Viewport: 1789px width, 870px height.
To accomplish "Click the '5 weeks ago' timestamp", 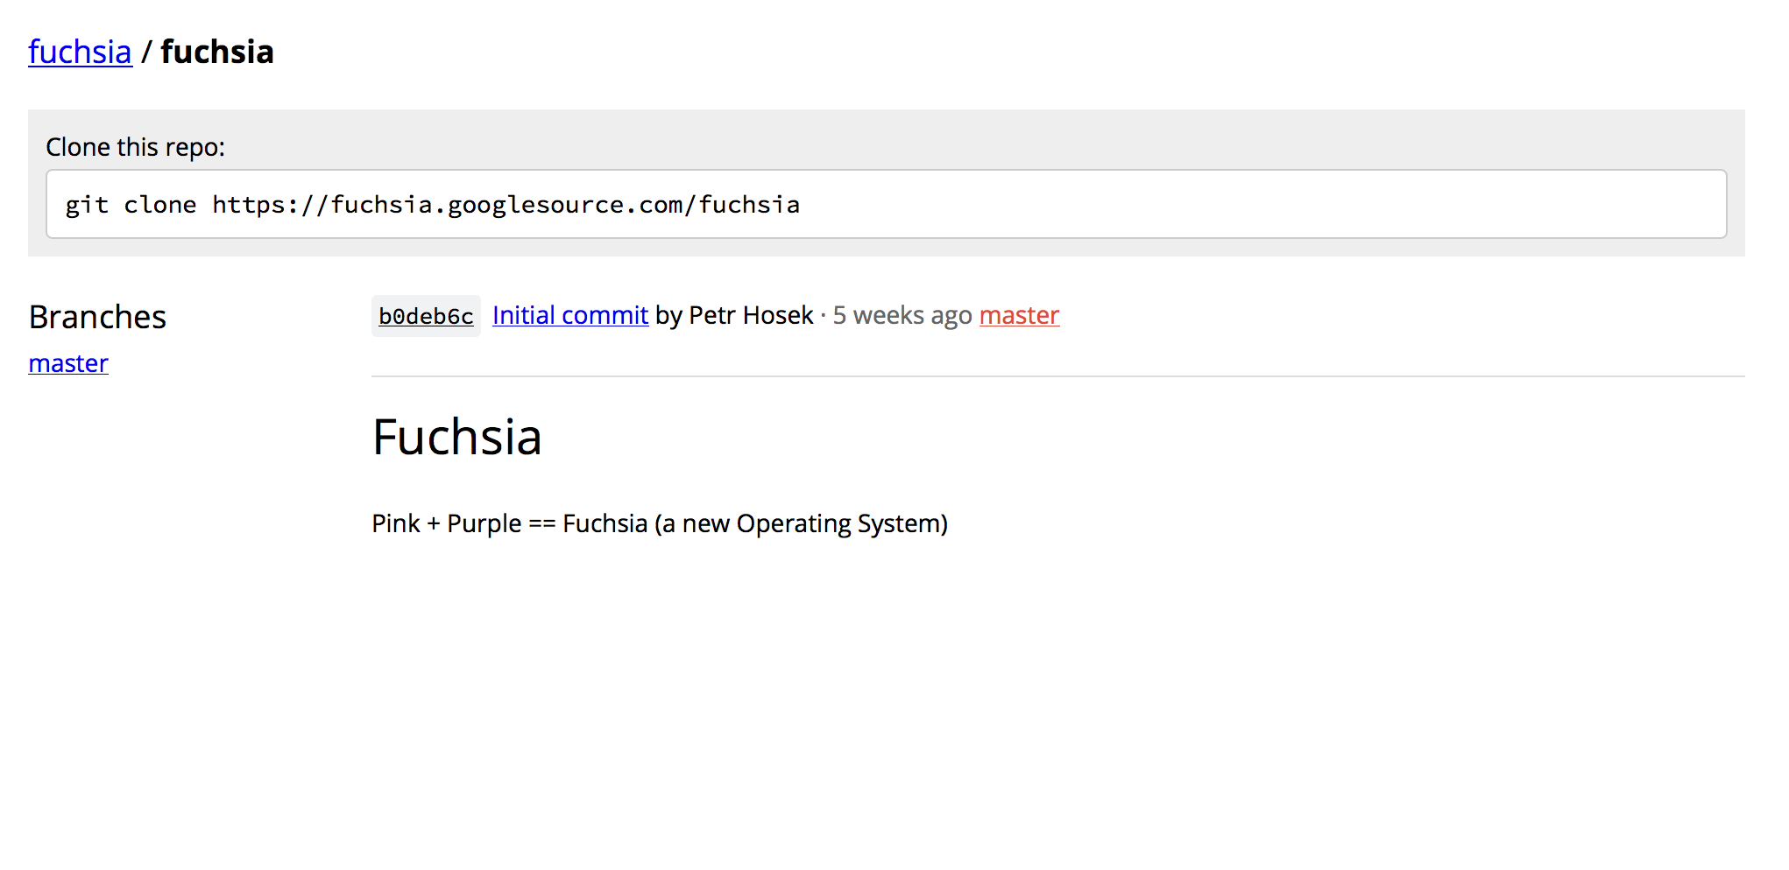I will [902, 315].
